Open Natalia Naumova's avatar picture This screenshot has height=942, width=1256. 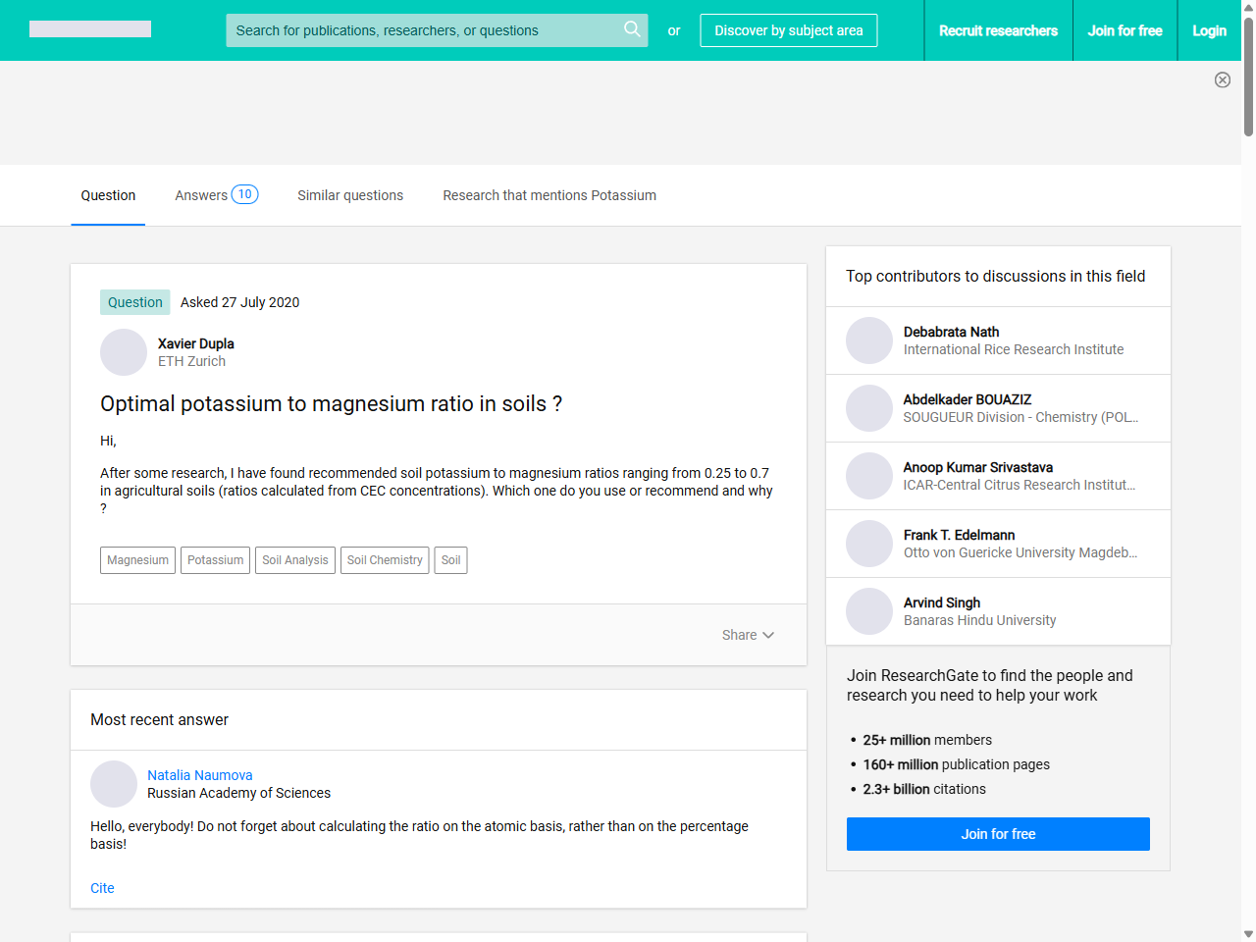[x=114, y=784]
